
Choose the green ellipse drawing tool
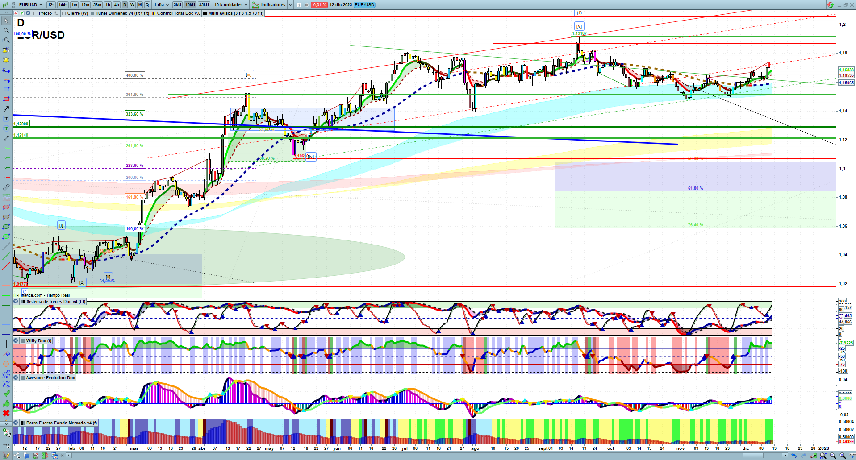(6, 227)
